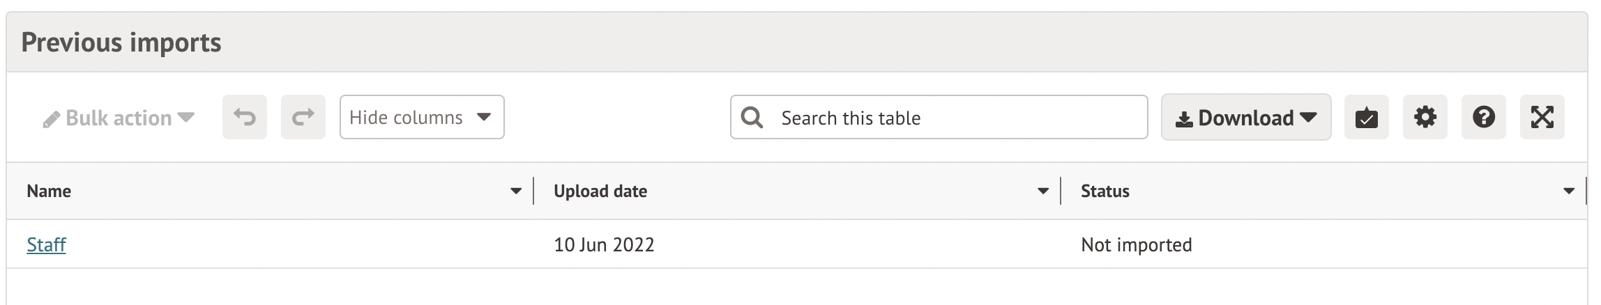
Task: Click the redo arrow icon
Action: [x=303, y=117]
